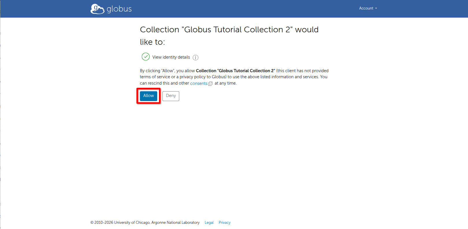
Task: Click the heading "Collection Globus Tutorial Collection 2 would like to:"
Action: tap(229, 36)
